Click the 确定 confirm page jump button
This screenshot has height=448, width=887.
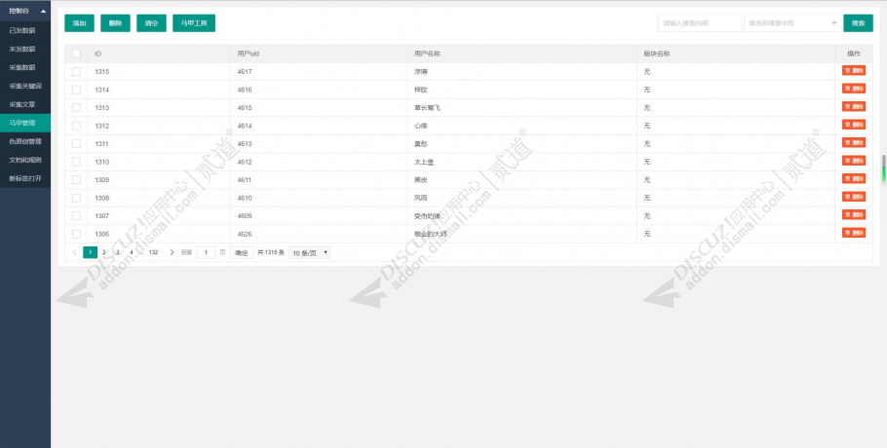[x=242, y=252]
